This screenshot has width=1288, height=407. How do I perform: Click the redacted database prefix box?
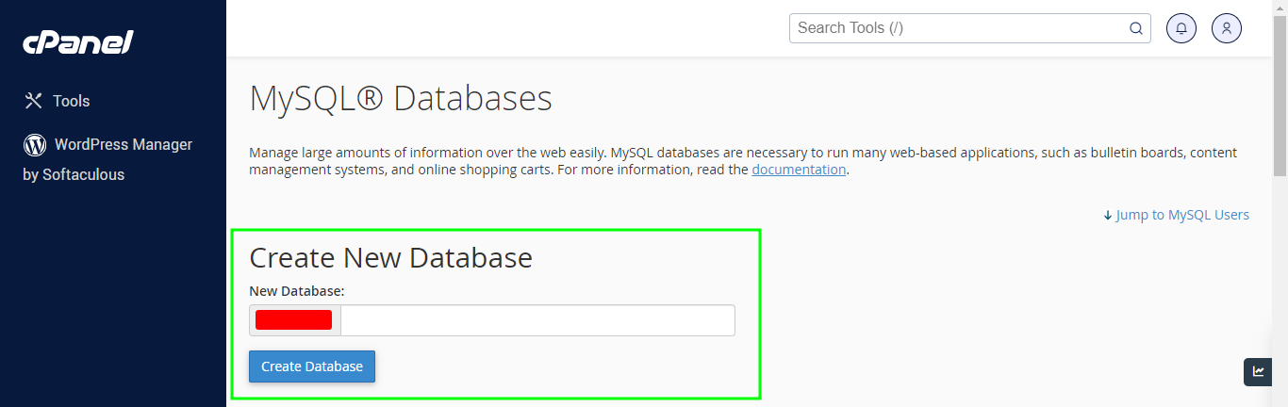(x=294, y=320)
